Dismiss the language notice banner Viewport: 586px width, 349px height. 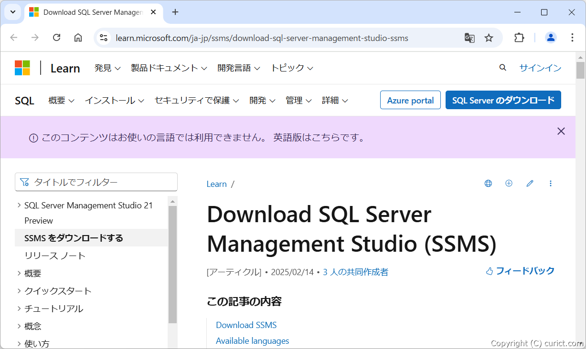[x=561, y=131]
